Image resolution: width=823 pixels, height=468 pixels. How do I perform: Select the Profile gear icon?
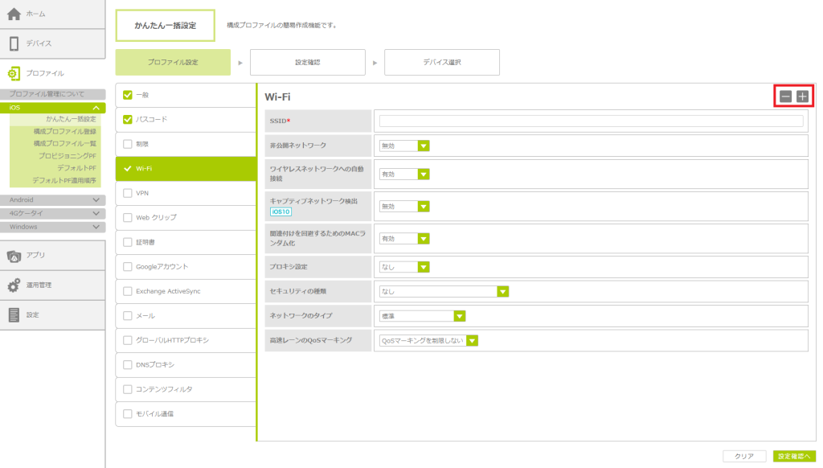(x=14, y=73)
